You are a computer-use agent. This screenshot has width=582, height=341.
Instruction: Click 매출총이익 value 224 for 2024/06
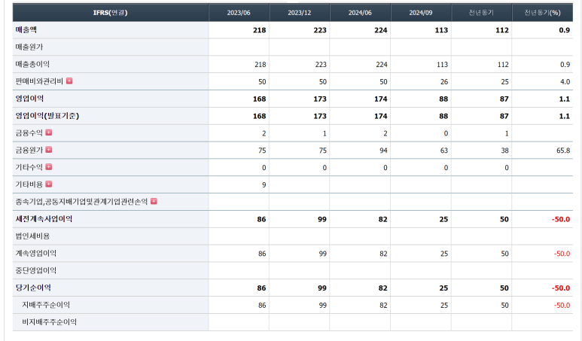(x=382, y=65)
